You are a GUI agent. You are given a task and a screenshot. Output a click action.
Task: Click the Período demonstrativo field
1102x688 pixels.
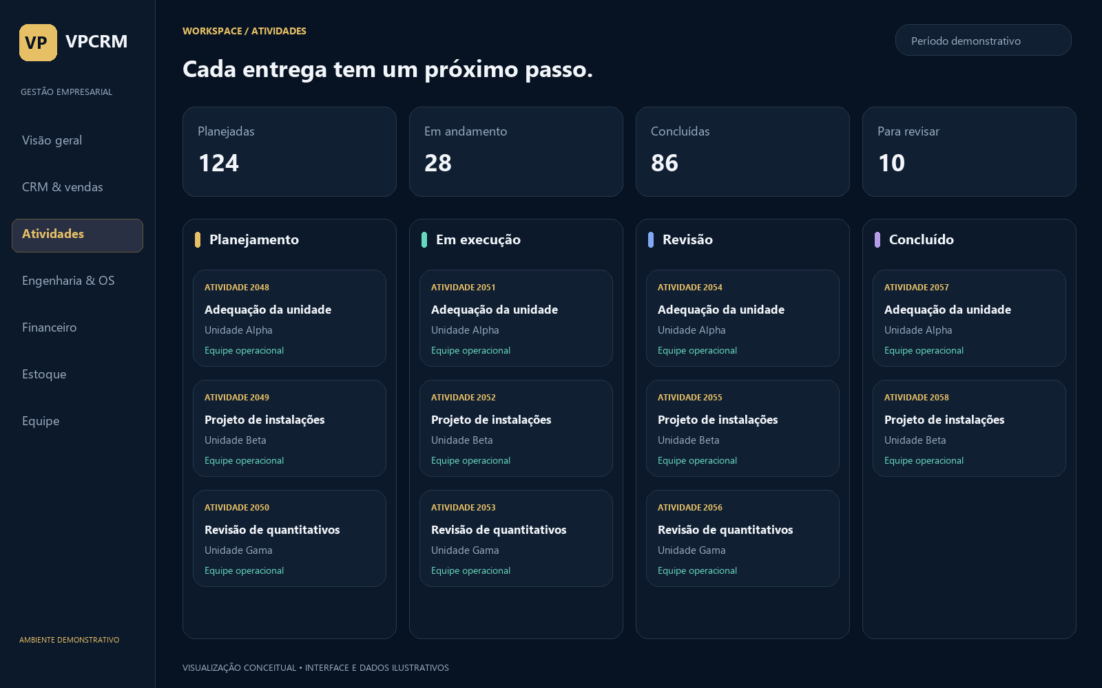coord(983,40)
